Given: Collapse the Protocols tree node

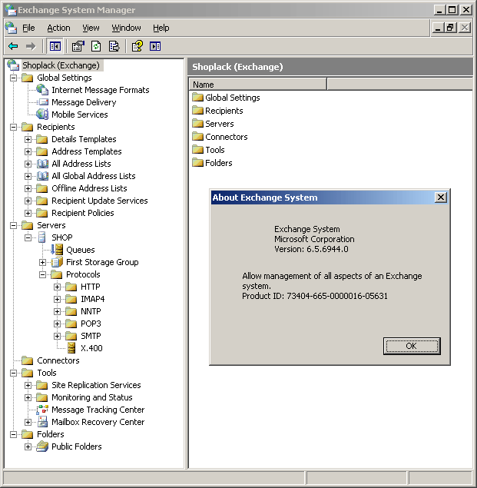Looking at the screenshot, I should [42, 274].
